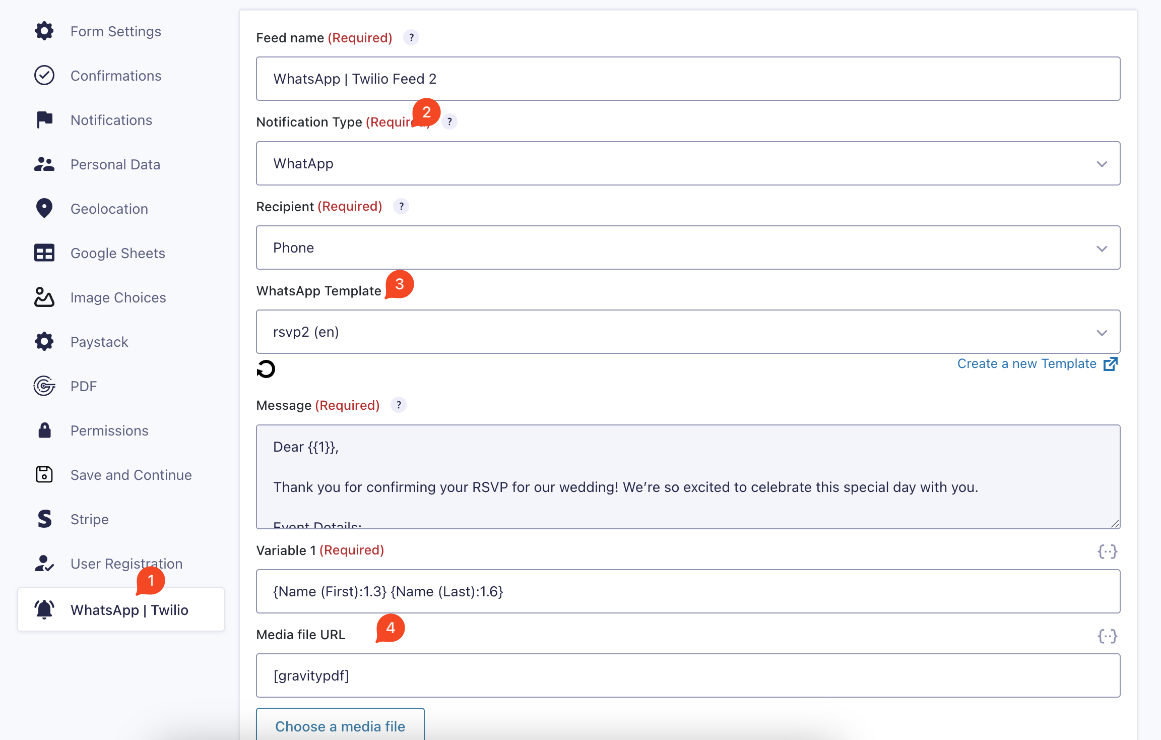The width and height of the screenshot is (1161, 740).
Task: Click into the Feed name text field
Action: tap(688, 79)
